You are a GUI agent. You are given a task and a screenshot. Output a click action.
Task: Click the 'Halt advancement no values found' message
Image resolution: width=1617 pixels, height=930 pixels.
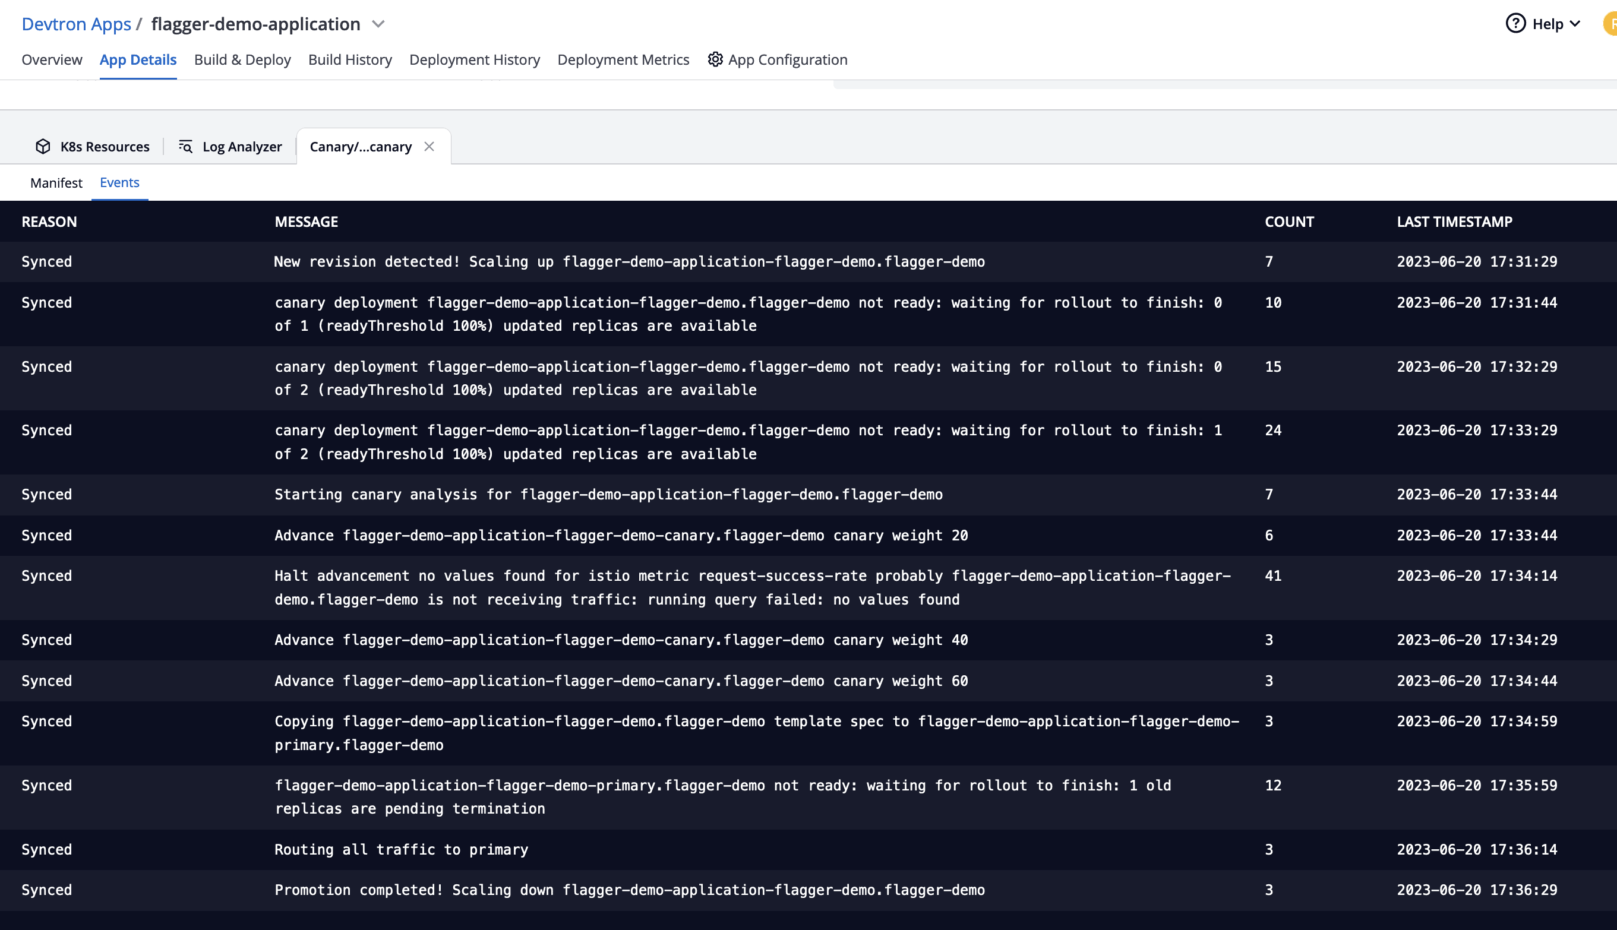click(753, 588)
